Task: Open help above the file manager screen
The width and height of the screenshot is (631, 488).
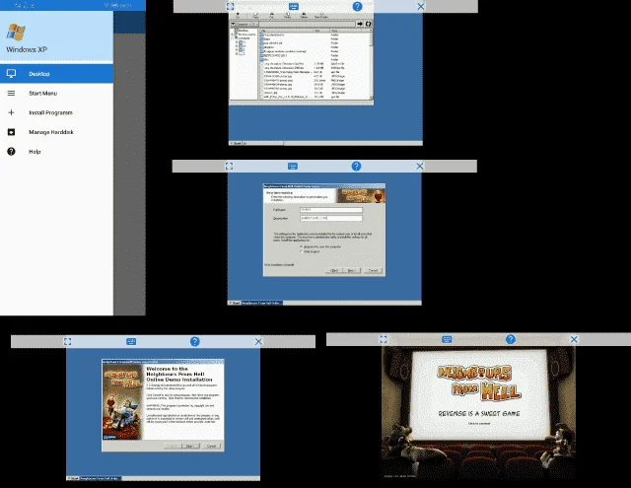Action: 357,7
